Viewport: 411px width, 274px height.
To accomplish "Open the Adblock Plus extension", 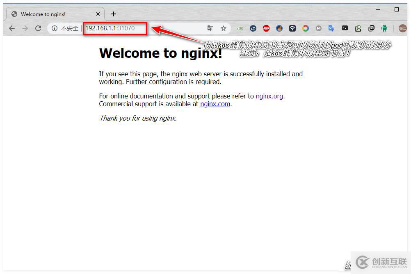I will pyautogui.click(x=266, y=28).
